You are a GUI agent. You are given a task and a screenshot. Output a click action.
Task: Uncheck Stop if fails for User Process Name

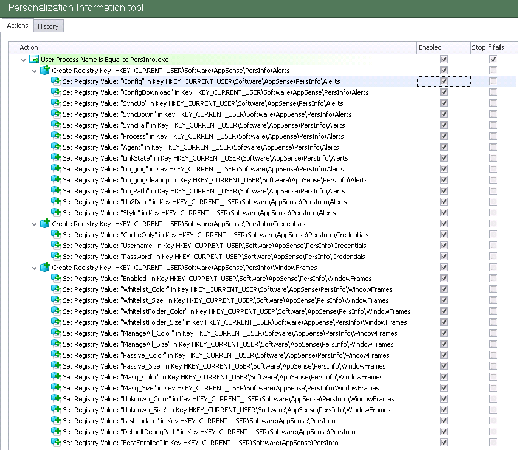tap(493, 60)
